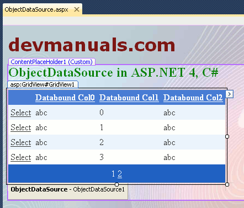Close the ObjectDataSource.aspx tab
This screenshot has height=208, width=244.
click(x=77, y=9)
